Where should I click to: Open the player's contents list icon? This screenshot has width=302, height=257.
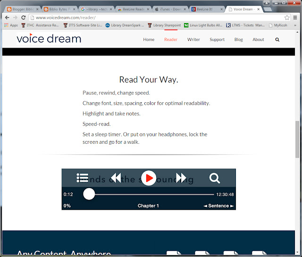click(82, 178)
